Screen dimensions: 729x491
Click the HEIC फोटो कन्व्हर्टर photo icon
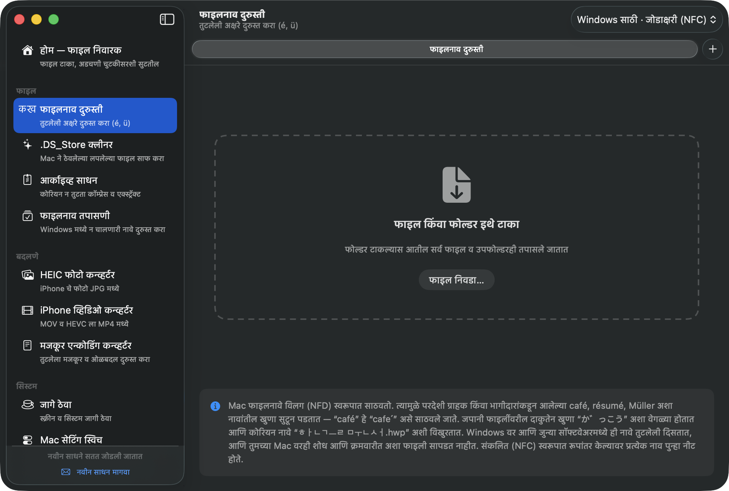(x=28, y=275)
